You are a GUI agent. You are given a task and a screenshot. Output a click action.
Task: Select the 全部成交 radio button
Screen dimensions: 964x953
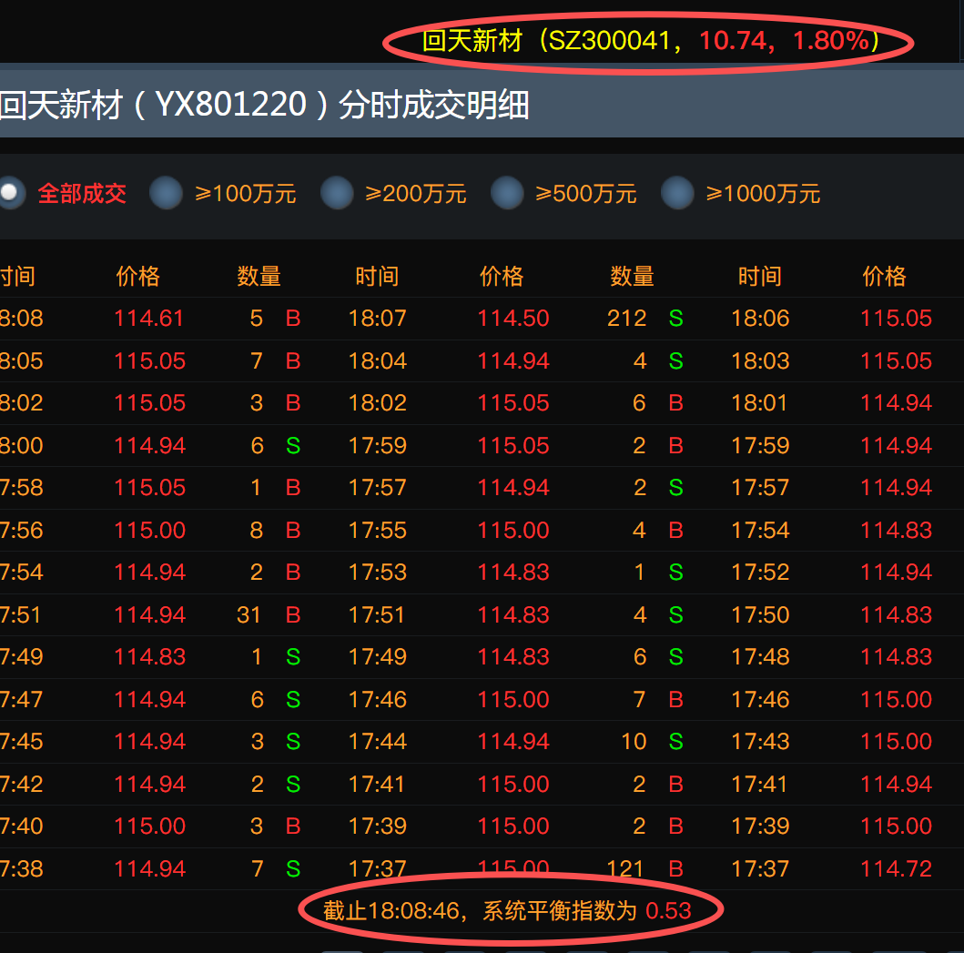[x=10, y=193]
